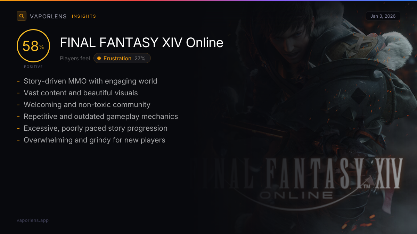Select the Story-driven MMO with engaging world point

coord(90,81)
